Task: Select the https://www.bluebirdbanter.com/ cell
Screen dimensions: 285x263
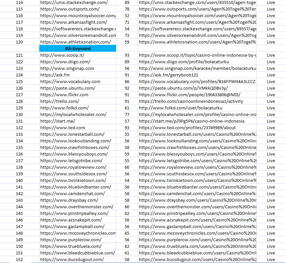Action: (x=78, y=187)
